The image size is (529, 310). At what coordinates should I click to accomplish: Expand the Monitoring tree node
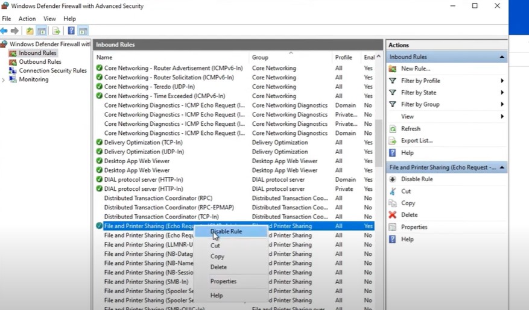pyautogui.click(x=4, y=80)
